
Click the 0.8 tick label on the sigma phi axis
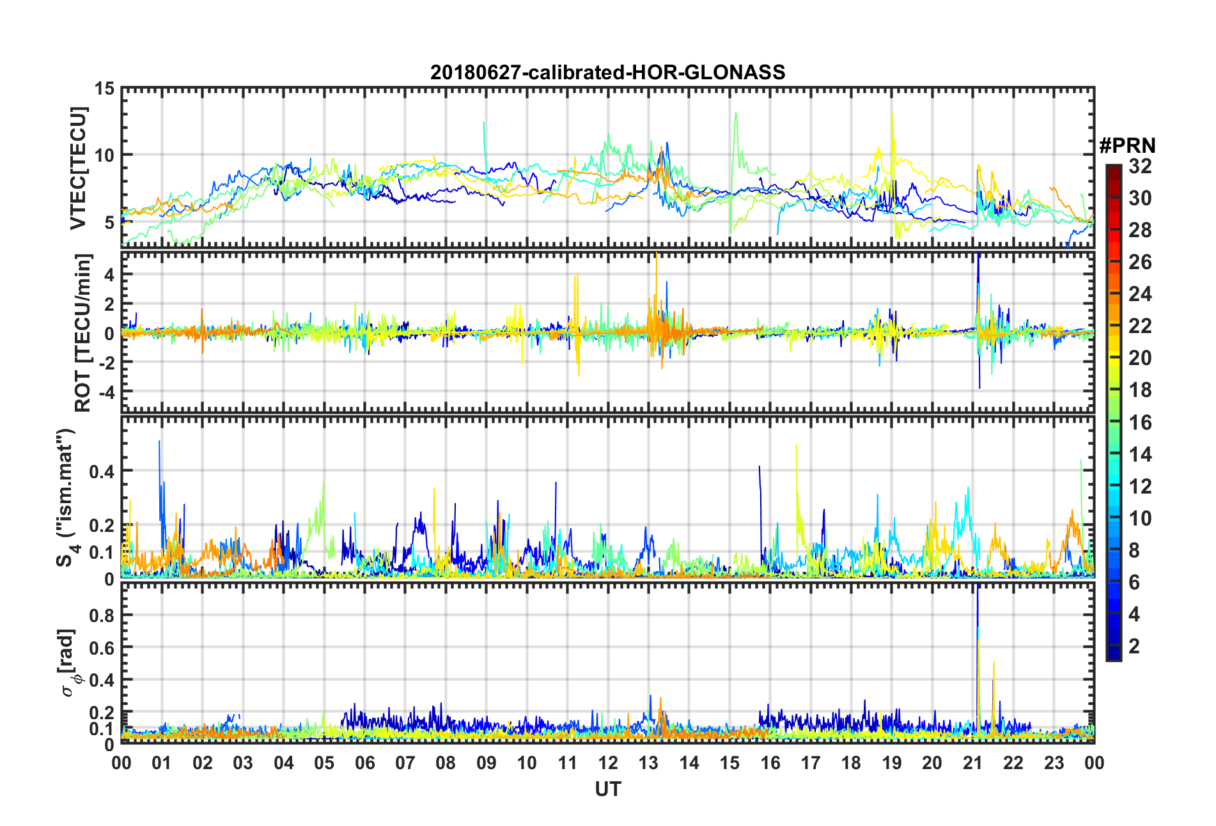click(x=102, y=616)
